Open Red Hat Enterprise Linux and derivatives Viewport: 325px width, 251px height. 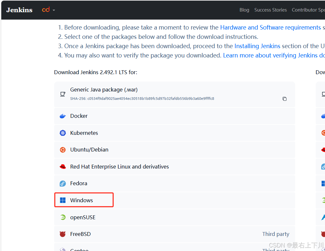(175, 167)
